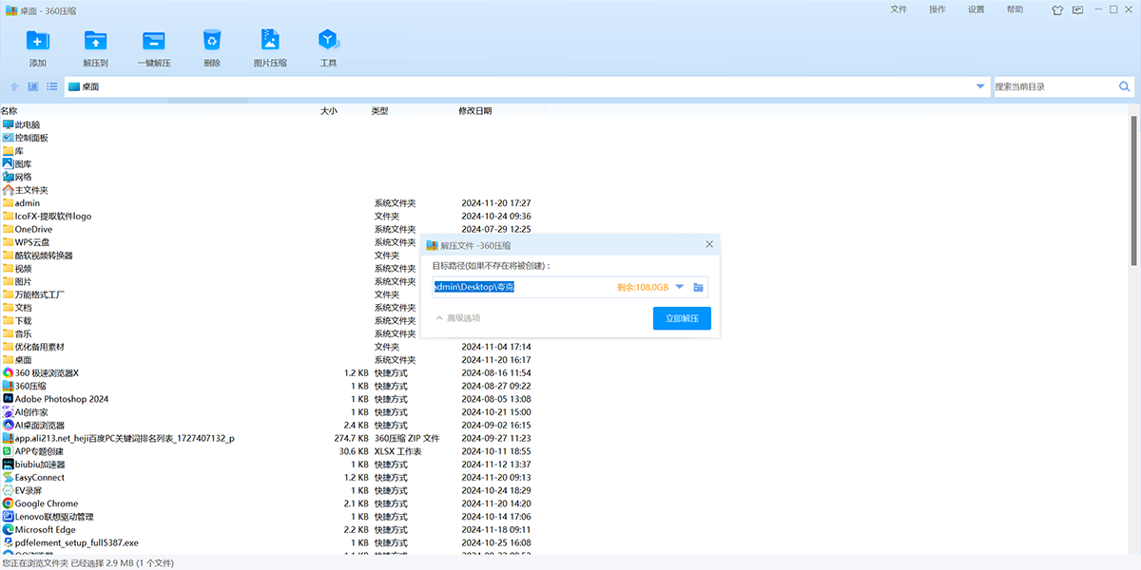
Task: Open the 文件 (File) menu
Action: pyautogui.click(x=899, y=9)
